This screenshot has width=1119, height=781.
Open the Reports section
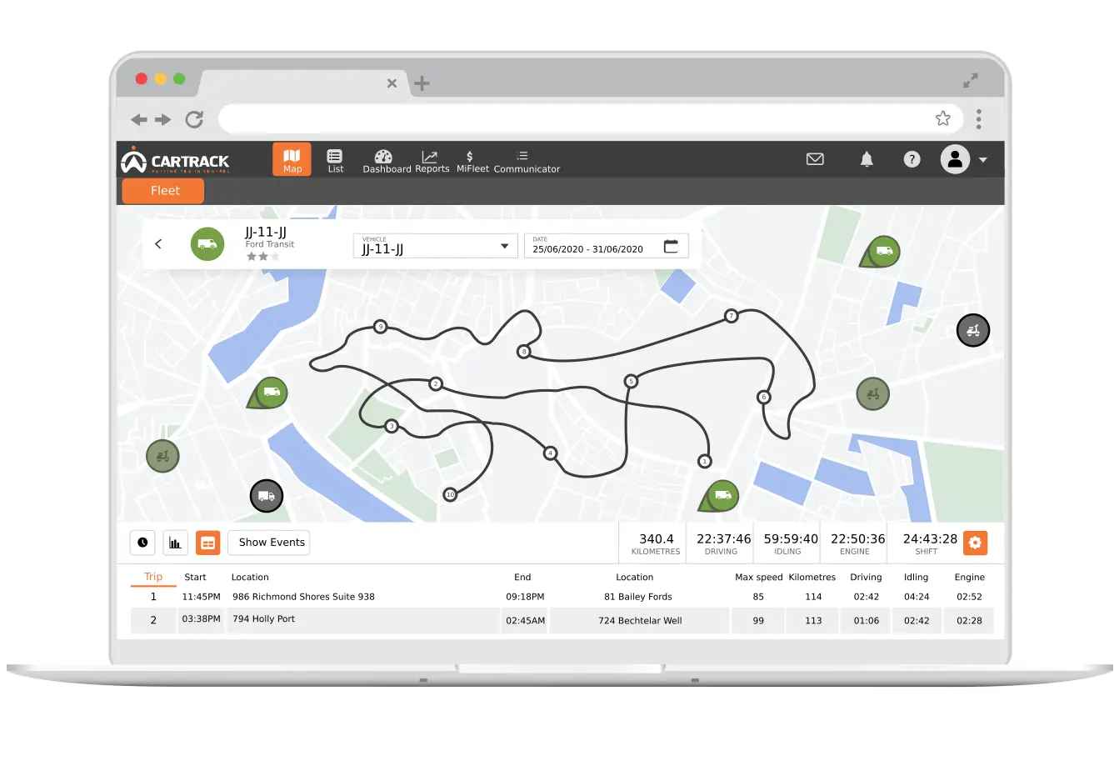point(432,162)
